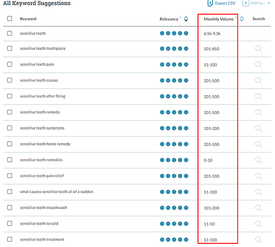Click the Monthly Volume column header
The width and height of the screenshot is (275, 247).
(218, 19)
